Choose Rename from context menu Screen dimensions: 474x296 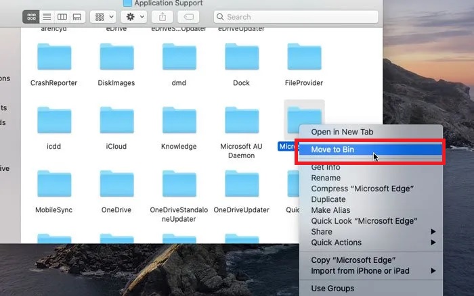(371, 178)
